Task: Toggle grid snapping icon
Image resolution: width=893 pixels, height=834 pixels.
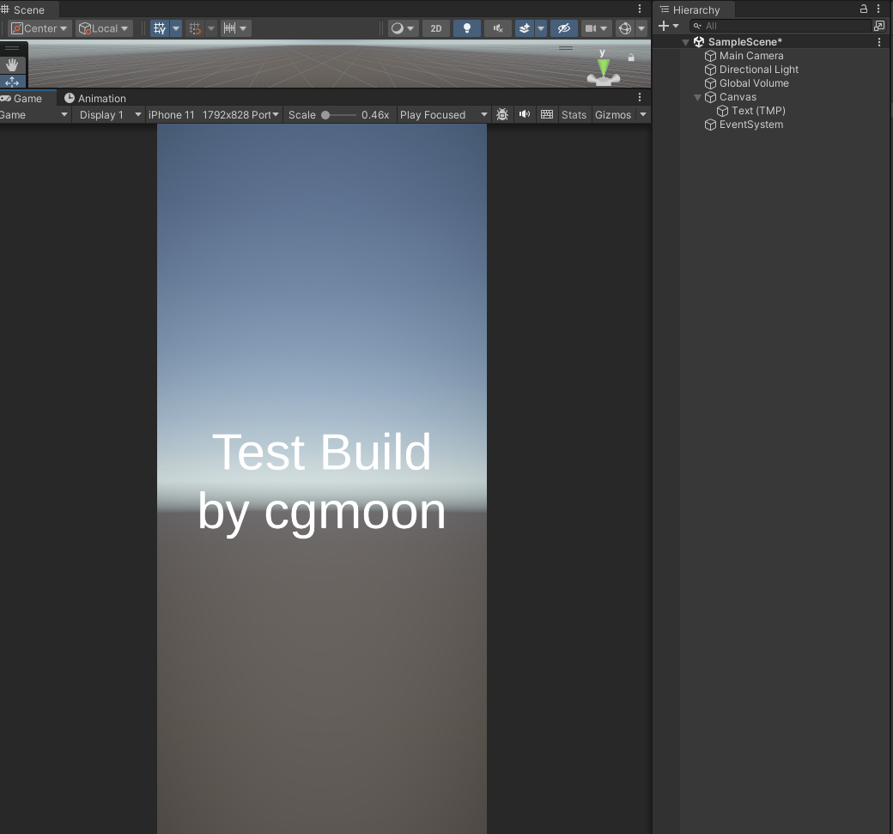Action: pos(195,28)
